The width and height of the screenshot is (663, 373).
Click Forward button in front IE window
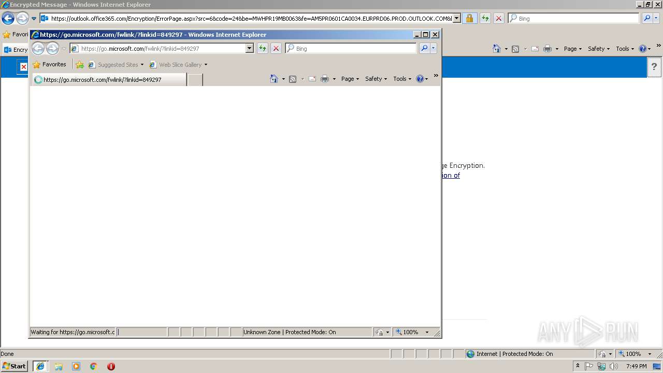click(52, 49)
